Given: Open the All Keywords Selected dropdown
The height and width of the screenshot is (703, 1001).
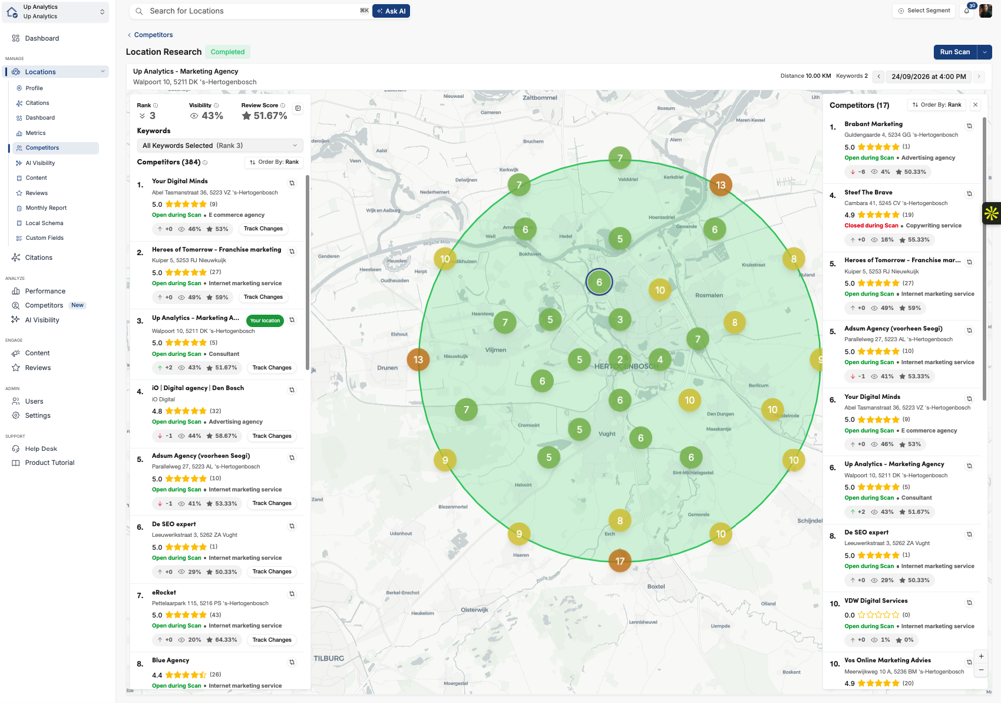Looking at the screenshot, I should pyautogui.click(x=220, y=146).
